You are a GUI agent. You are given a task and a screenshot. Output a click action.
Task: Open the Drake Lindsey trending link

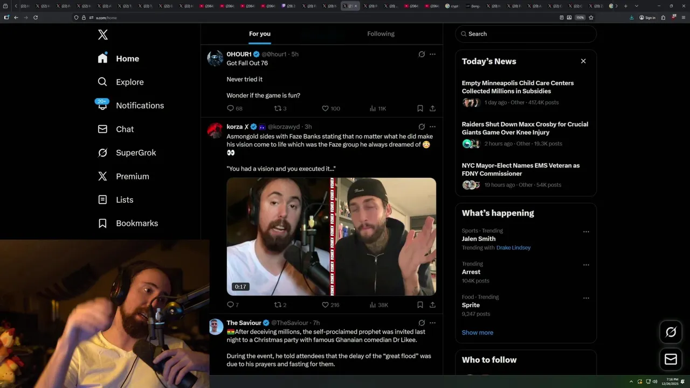(x=513, y=248)
